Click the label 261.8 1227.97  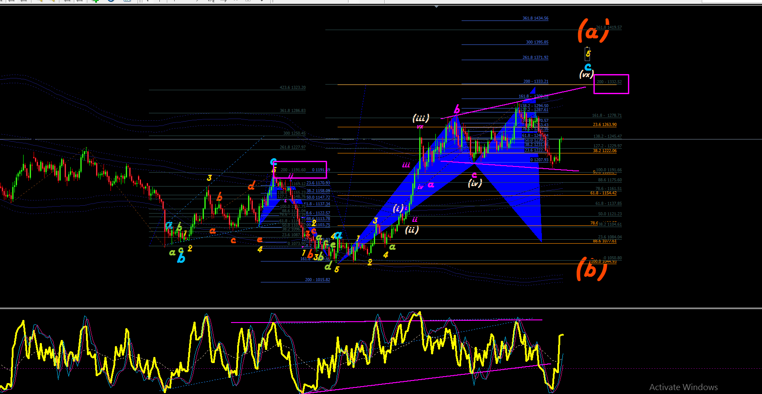(x=293, y=147)
